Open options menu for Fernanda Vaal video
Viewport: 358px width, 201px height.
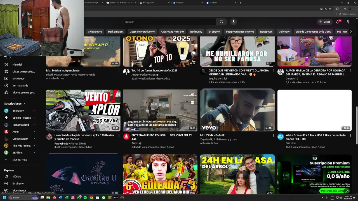pyautogui.click(x=273, y=71)
